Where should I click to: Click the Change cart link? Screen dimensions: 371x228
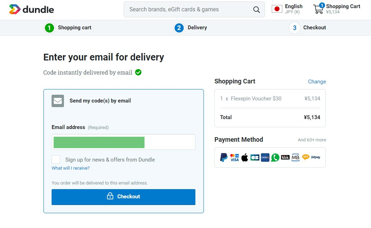(317, 82)
